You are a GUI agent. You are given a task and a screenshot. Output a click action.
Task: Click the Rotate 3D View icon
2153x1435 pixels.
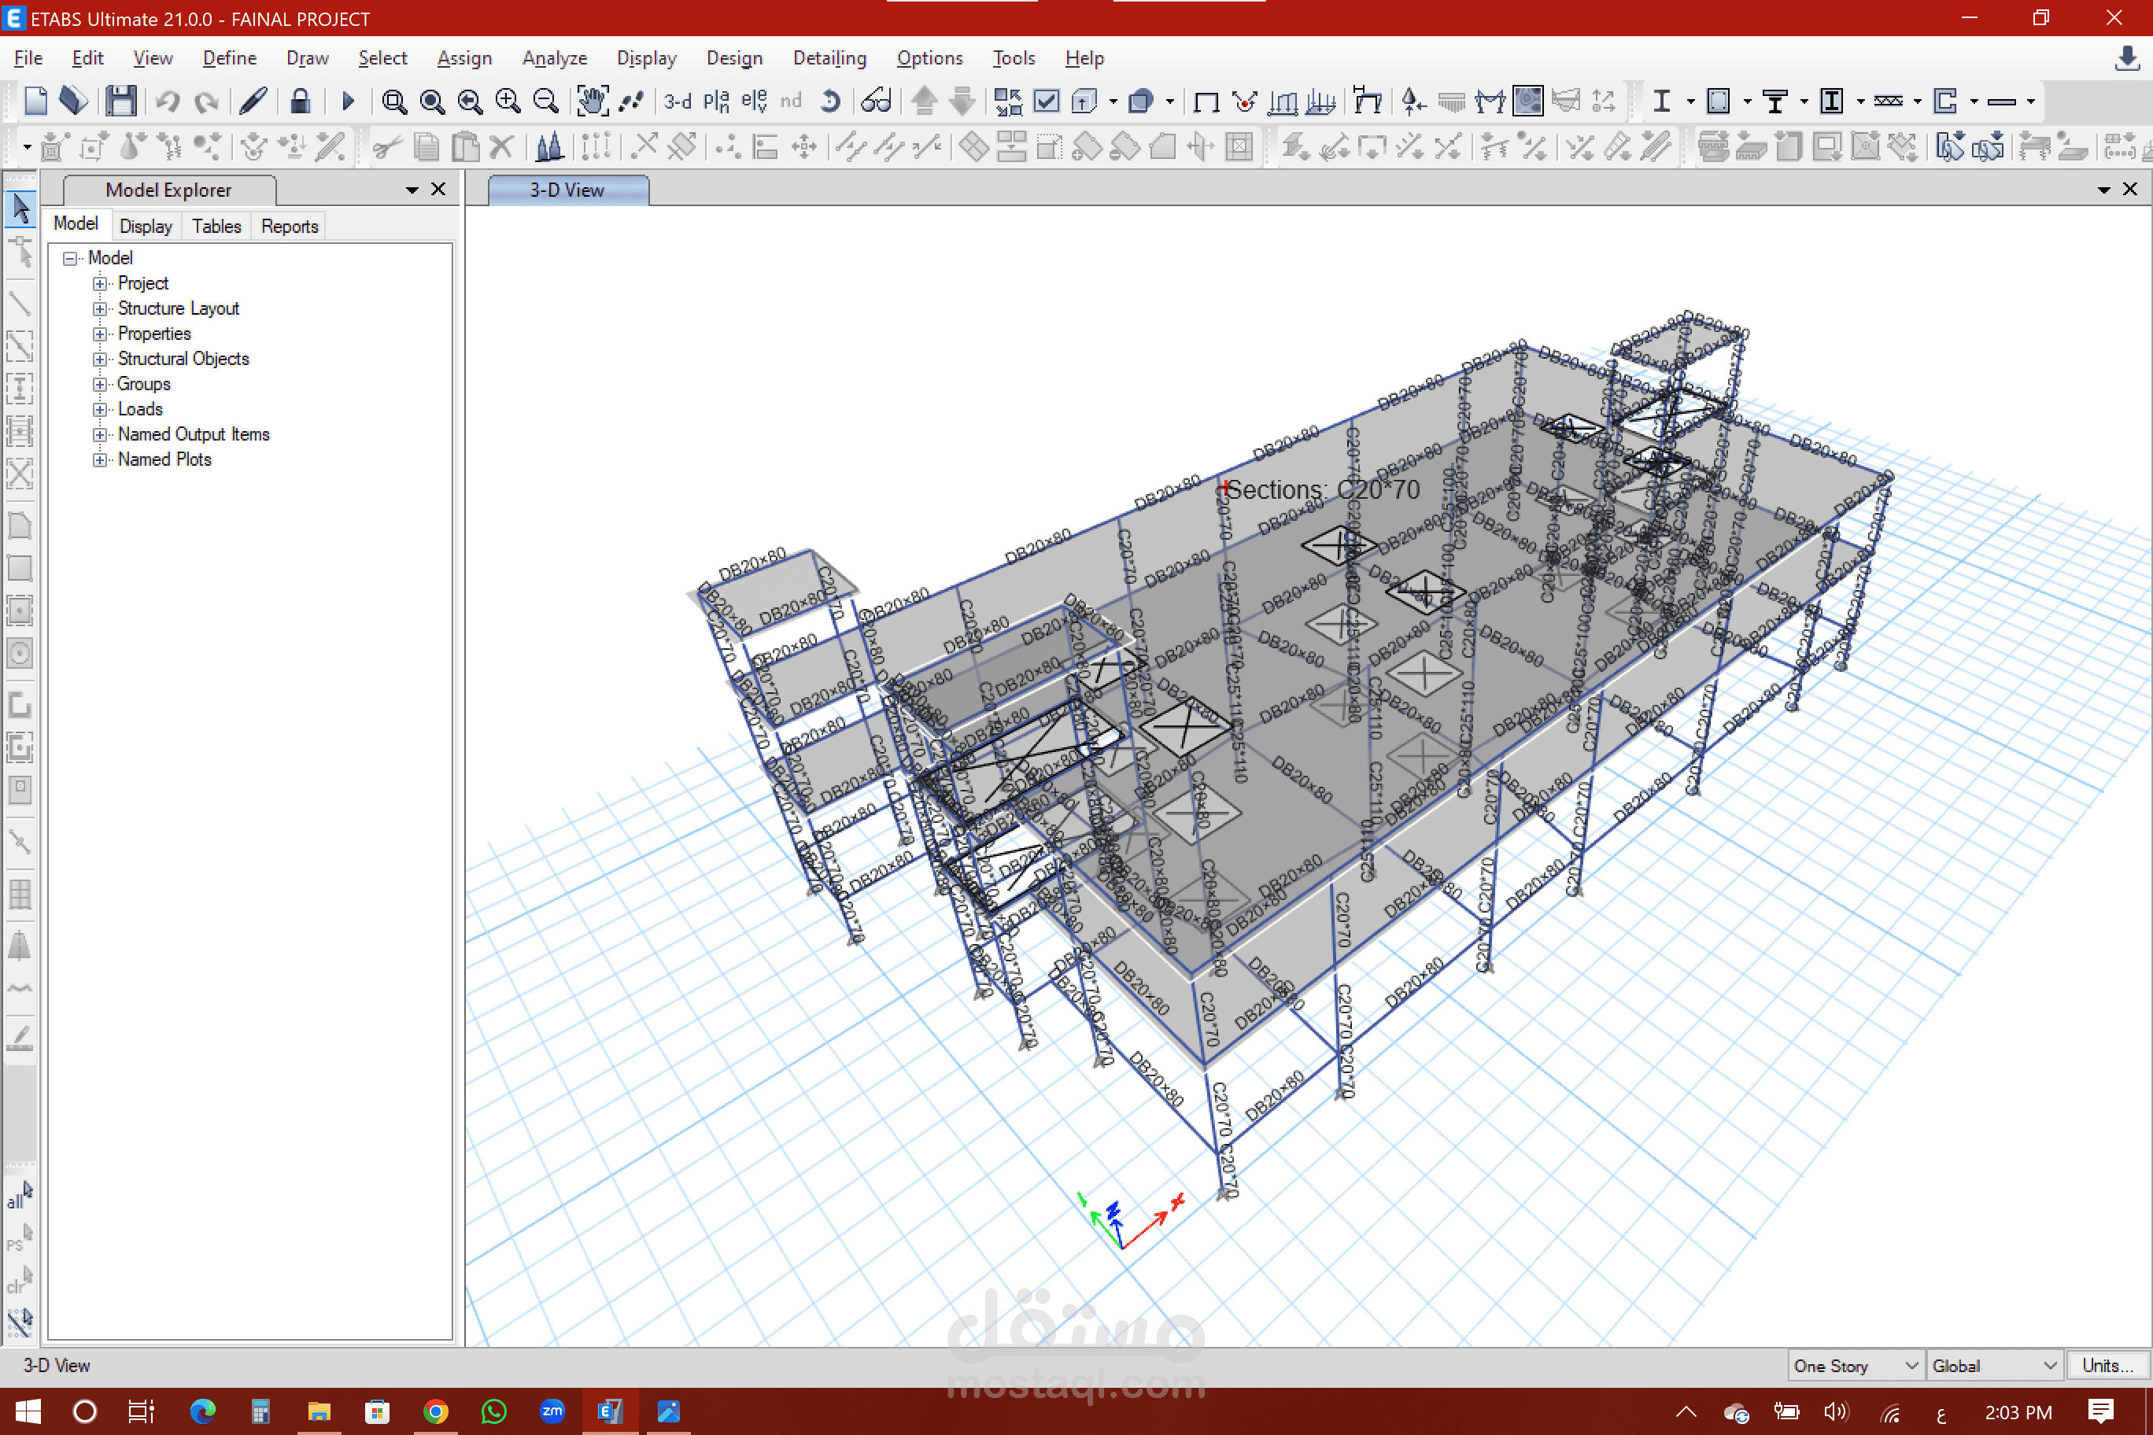[829, 101]
